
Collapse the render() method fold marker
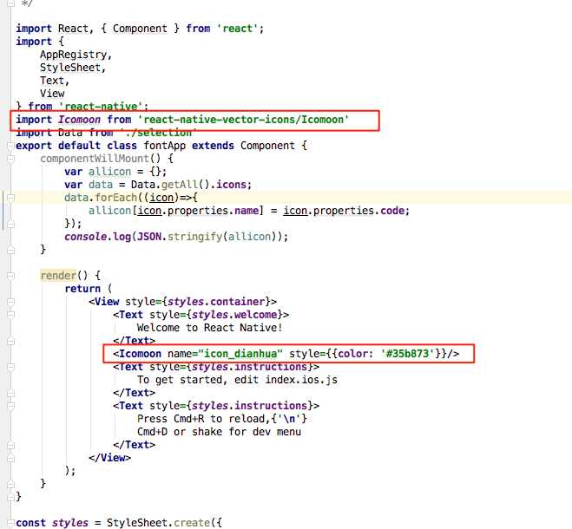click(x=10, y=276)
